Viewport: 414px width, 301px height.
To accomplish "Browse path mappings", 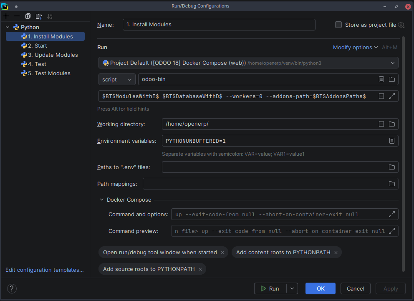I will click(x=392, y=184).
